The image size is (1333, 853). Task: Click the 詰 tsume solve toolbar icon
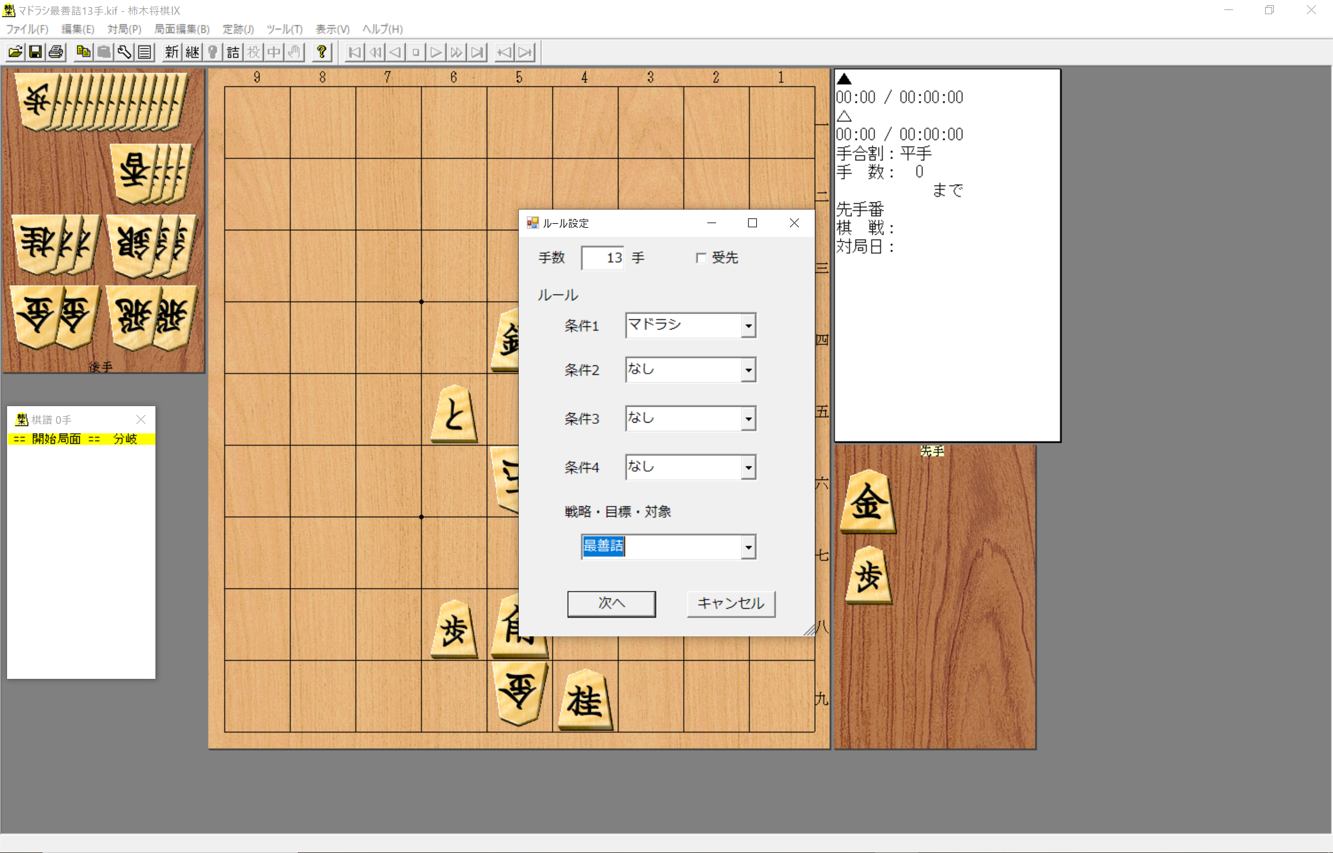click(233, 53)
